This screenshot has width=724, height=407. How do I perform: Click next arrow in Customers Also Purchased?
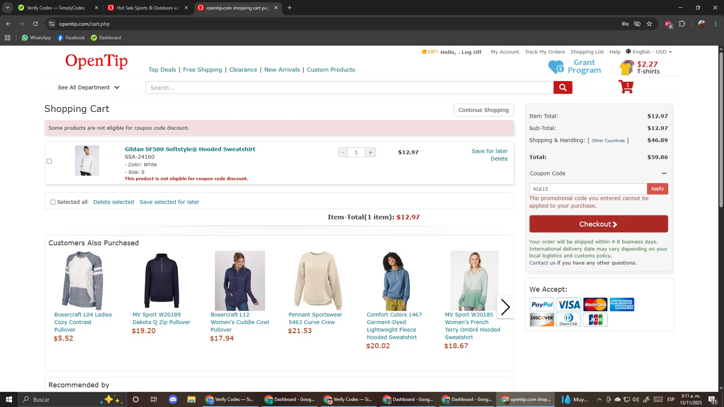[x=505, y=307]
